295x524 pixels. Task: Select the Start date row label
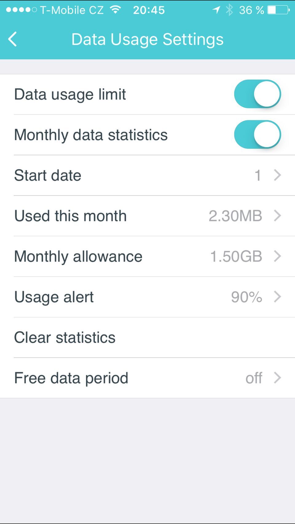point(48,175)
